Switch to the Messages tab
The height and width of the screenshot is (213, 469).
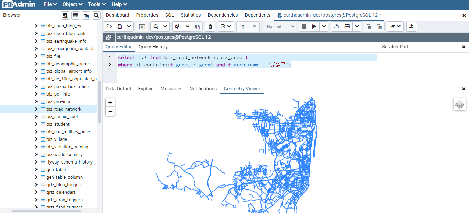click(171, 89)
